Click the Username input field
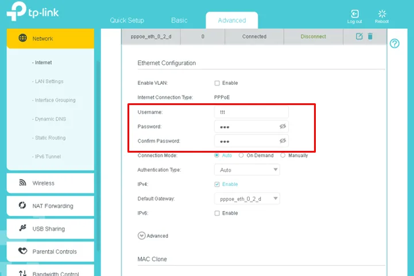The image size is (414, 276). click(x=252, y=112)
